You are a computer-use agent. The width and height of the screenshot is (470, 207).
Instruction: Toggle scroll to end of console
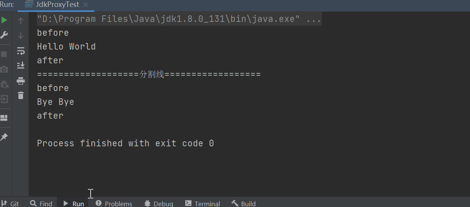pos(21,65)
